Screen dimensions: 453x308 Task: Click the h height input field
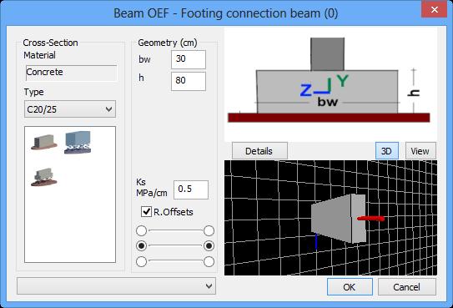[x=189, y=81]
